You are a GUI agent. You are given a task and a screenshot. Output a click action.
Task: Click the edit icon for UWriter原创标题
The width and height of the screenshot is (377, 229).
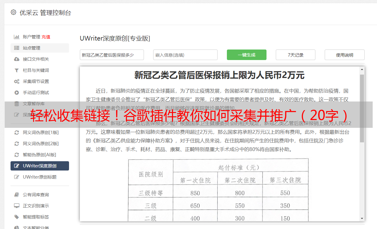point(17,177)
